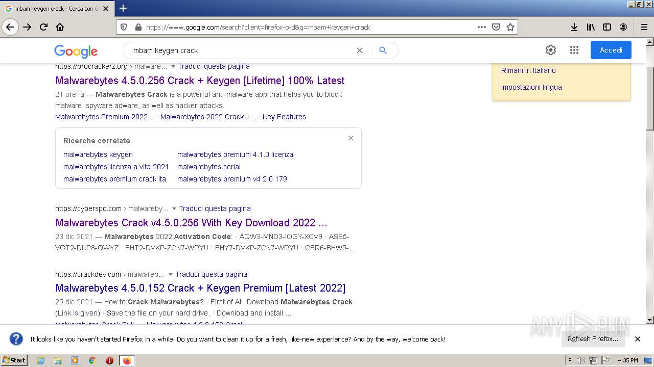
Task: Open Chrome from taskbar
Action: pyautogui.click(x=92, y=360)
